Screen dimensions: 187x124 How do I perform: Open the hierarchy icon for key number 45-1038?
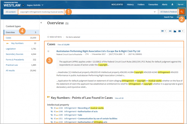click(x=51, y=108)
